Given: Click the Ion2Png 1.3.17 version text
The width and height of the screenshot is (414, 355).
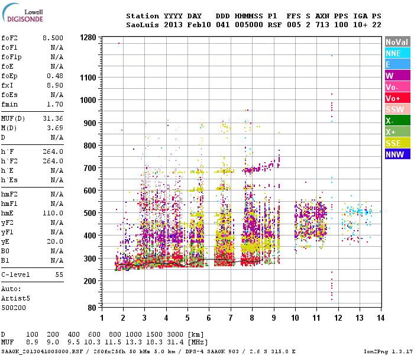Looking at the screenshot, I should (x=388, y=351).
